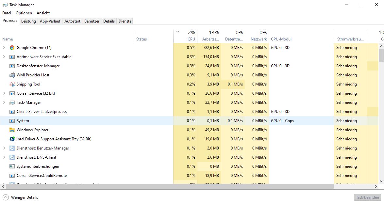
Task: Click the Task-Manager title bar icon
Action: (5, 5)
